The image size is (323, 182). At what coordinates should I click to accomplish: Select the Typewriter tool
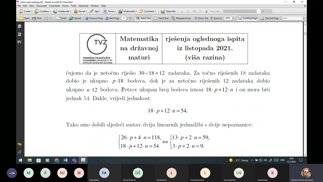pos(168,11)
